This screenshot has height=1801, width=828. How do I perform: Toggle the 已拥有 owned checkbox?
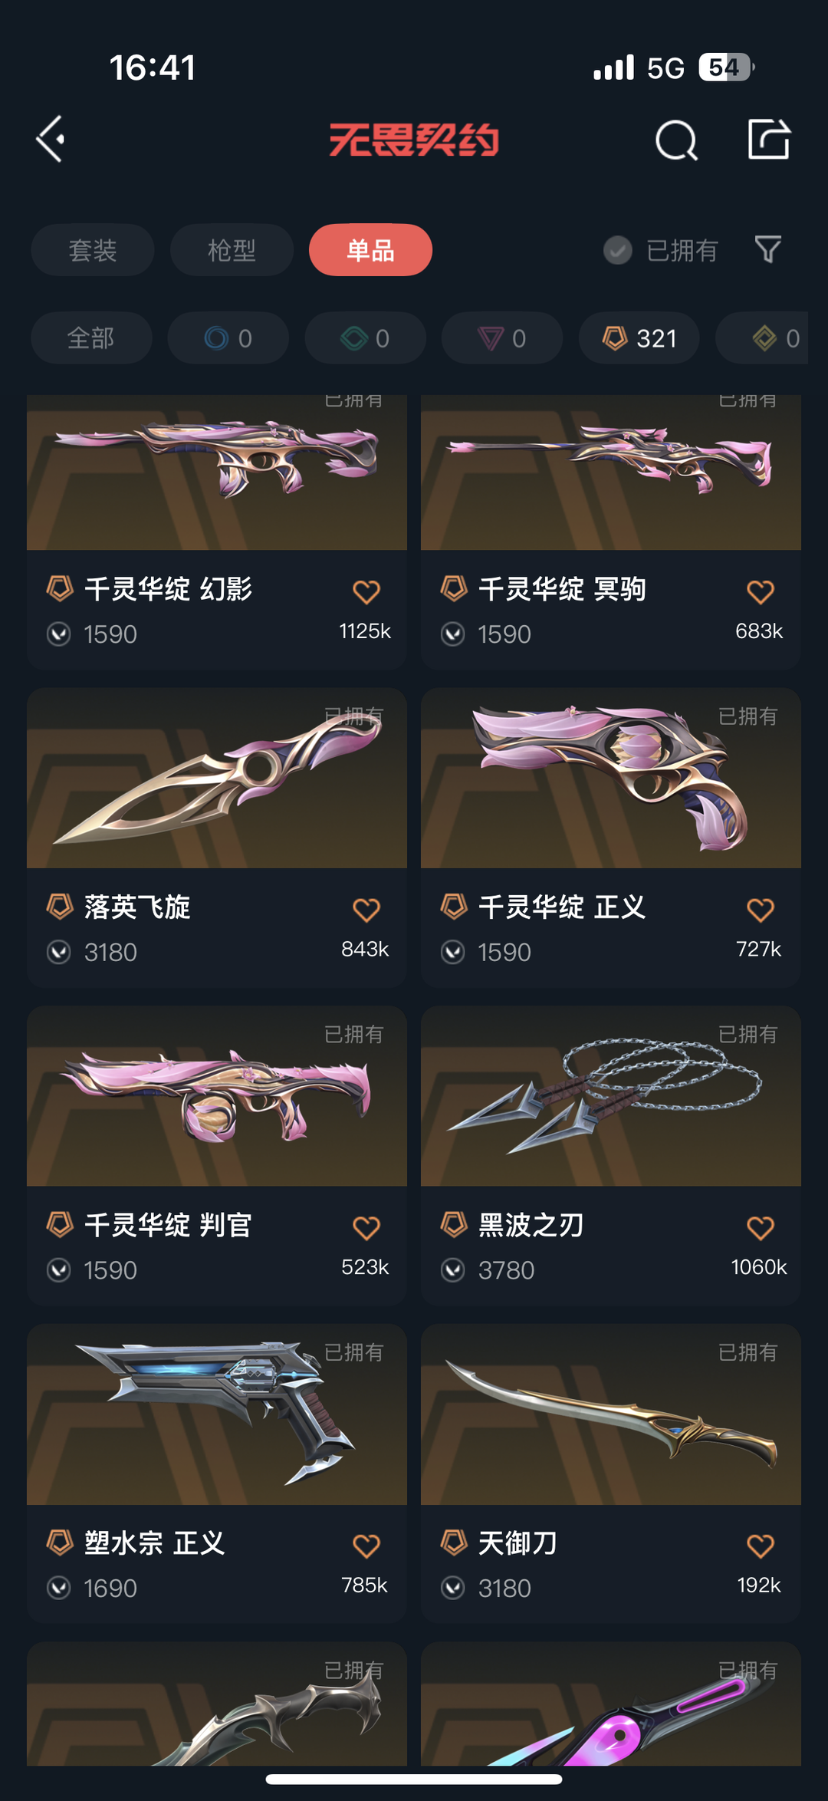tap(618, 250)
